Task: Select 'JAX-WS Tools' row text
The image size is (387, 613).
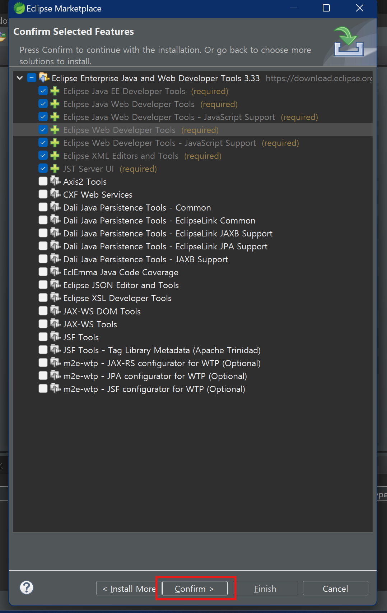Action: [90, 324]
